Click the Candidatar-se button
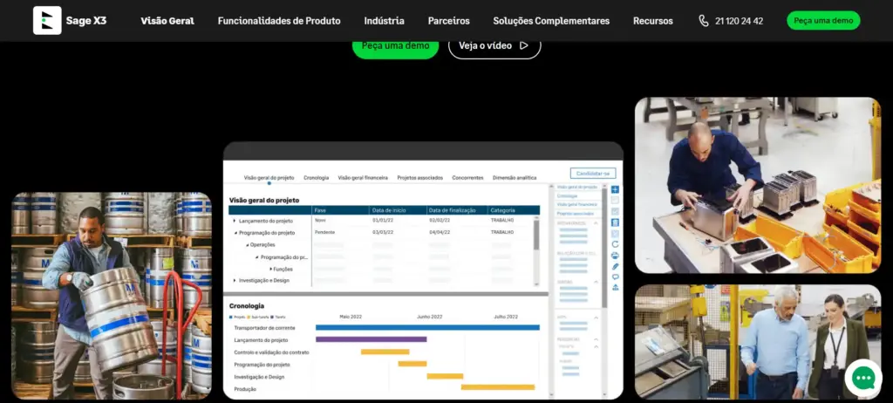This screenshot has width=893, height=403. pyautogui.click(x=593, y=174)
